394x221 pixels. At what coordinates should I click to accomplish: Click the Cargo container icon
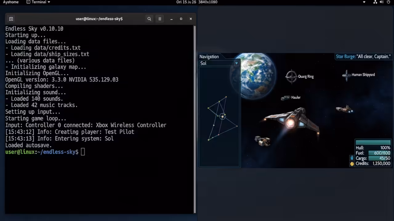(352, 158)
